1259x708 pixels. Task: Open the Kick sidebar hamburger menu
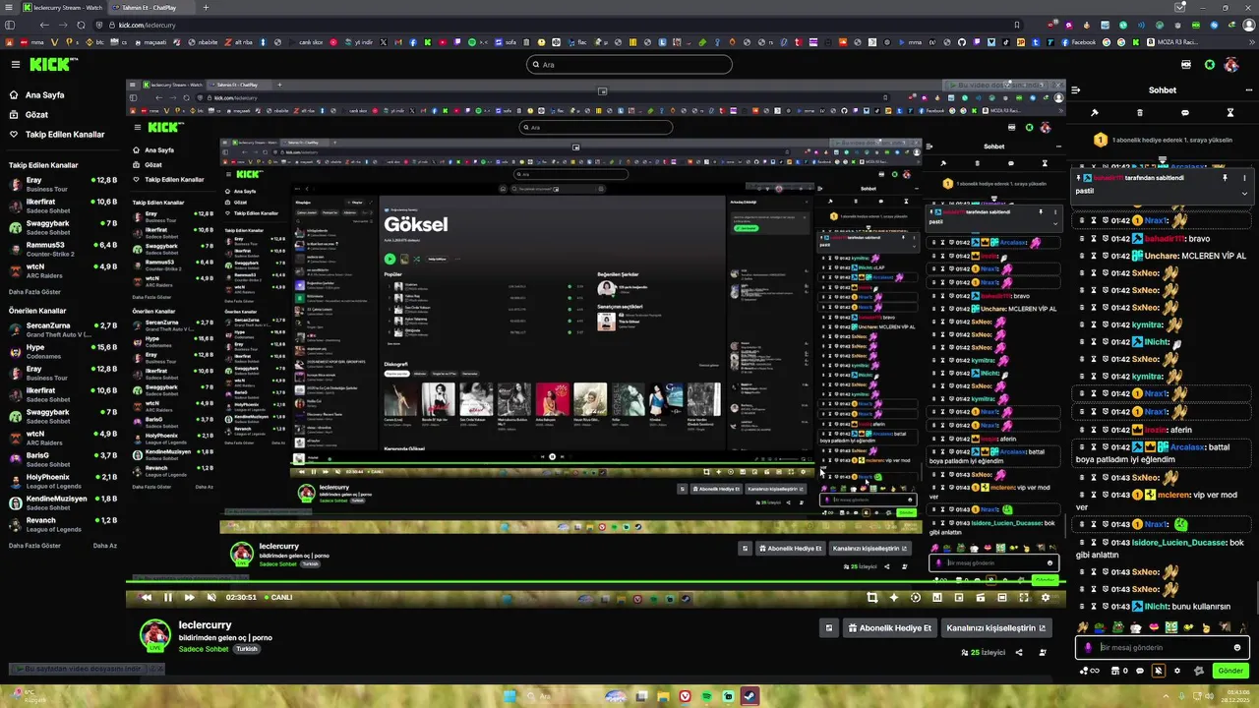coord(16,64)
